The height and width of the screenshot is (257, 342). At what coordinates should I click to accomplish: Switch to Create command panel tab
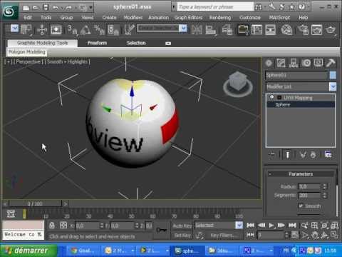269,63
